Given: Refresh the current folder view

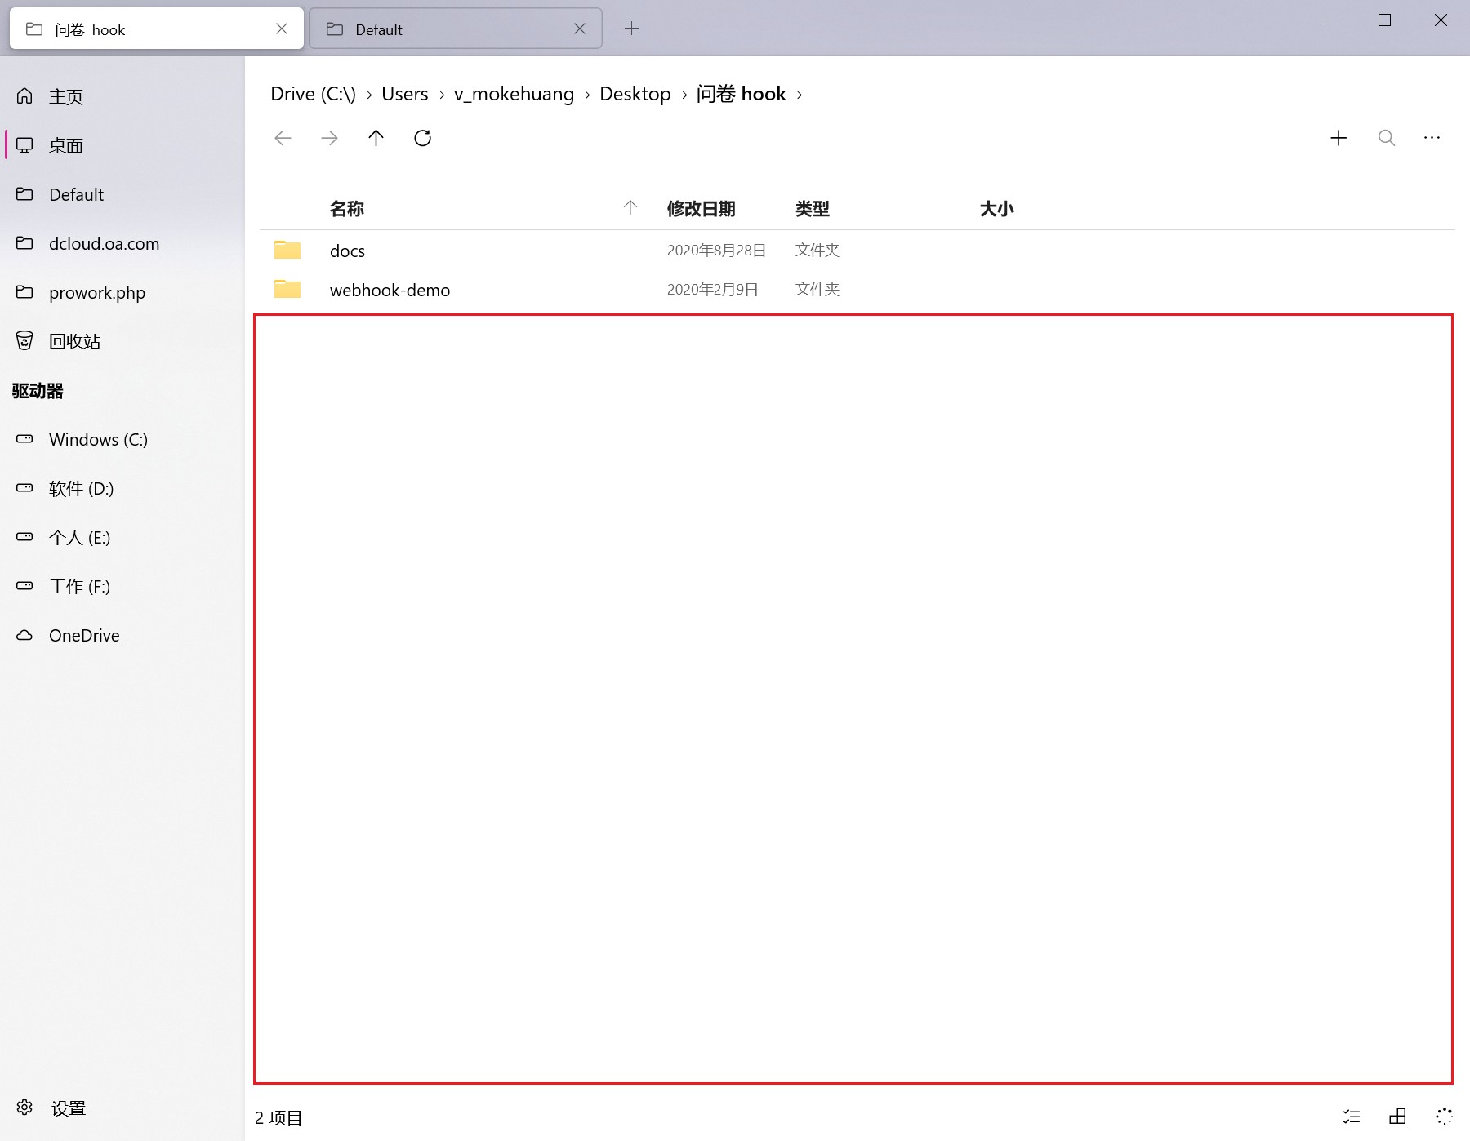Looking at the screenshot, I should click(422, 138).
